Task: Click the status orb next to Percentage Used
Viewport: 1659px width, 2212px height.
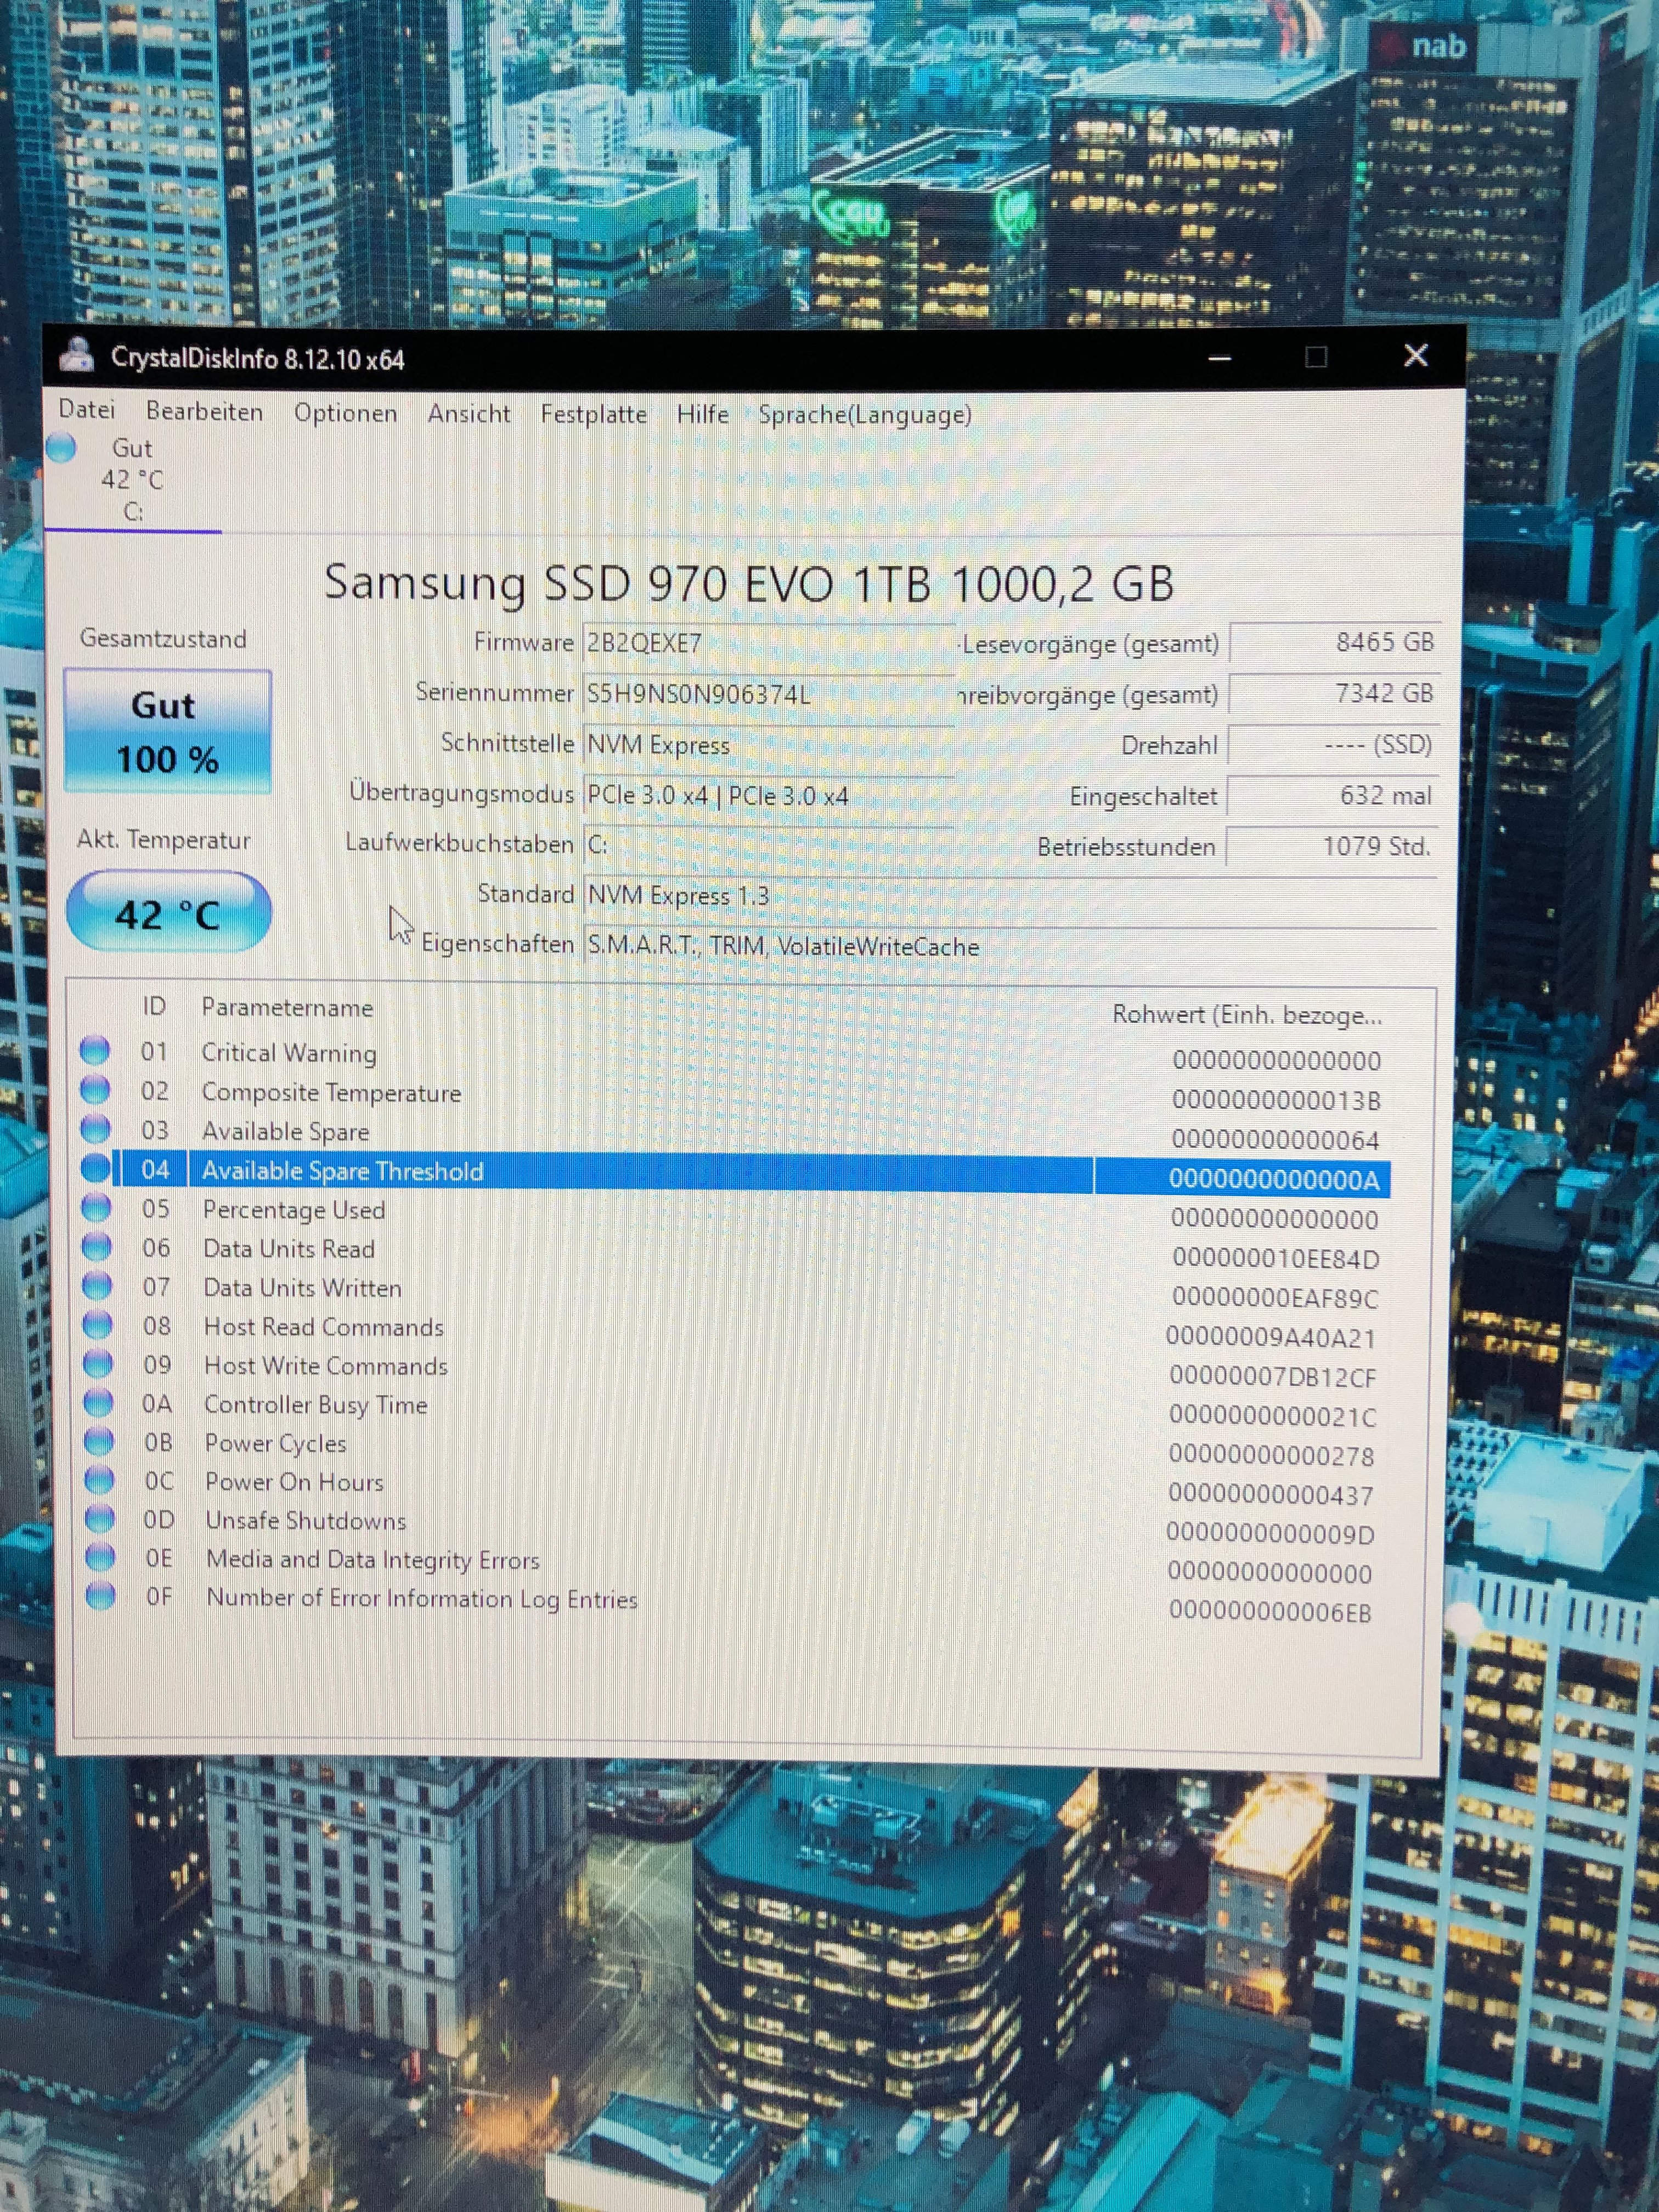Action: (96, 1207)
